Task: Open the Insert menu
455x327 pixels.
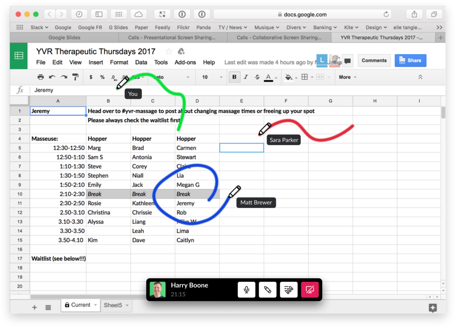Action: [96, 62]
